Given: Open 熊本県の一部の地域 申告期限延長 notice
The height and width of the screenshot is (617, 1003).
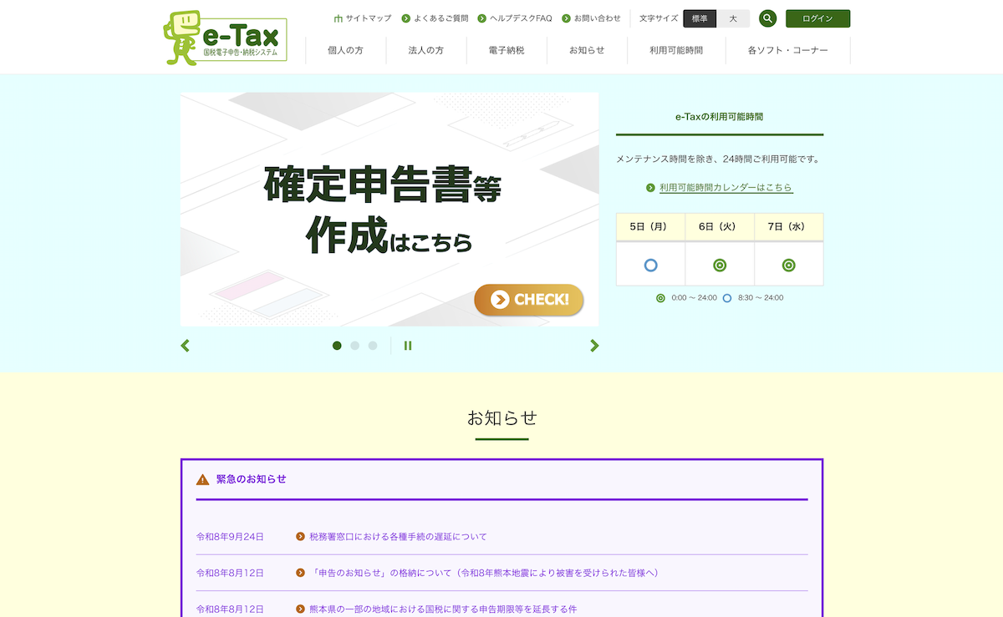Looking at the screenshot, I should point(443,609).
